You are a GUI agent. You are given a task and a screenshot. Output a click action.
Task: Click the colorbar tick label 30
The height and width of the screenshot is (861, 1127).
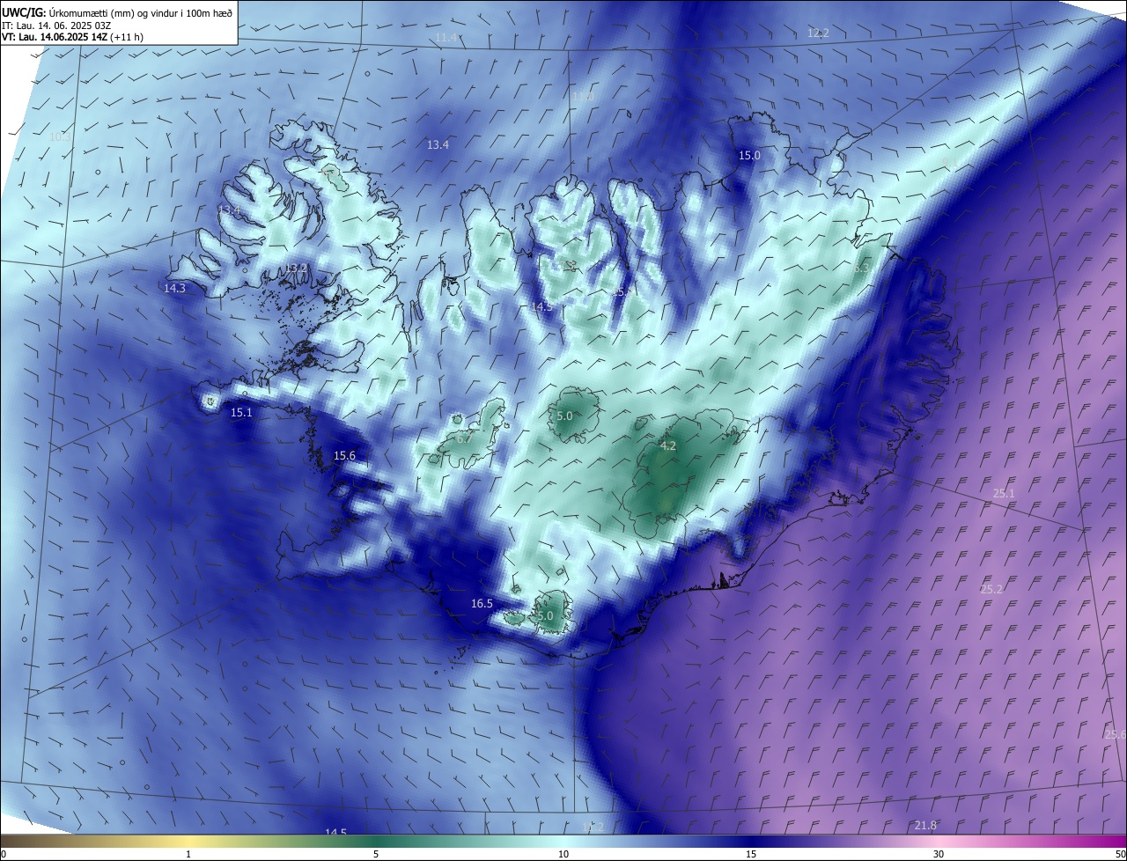click(x=939, y=854)
